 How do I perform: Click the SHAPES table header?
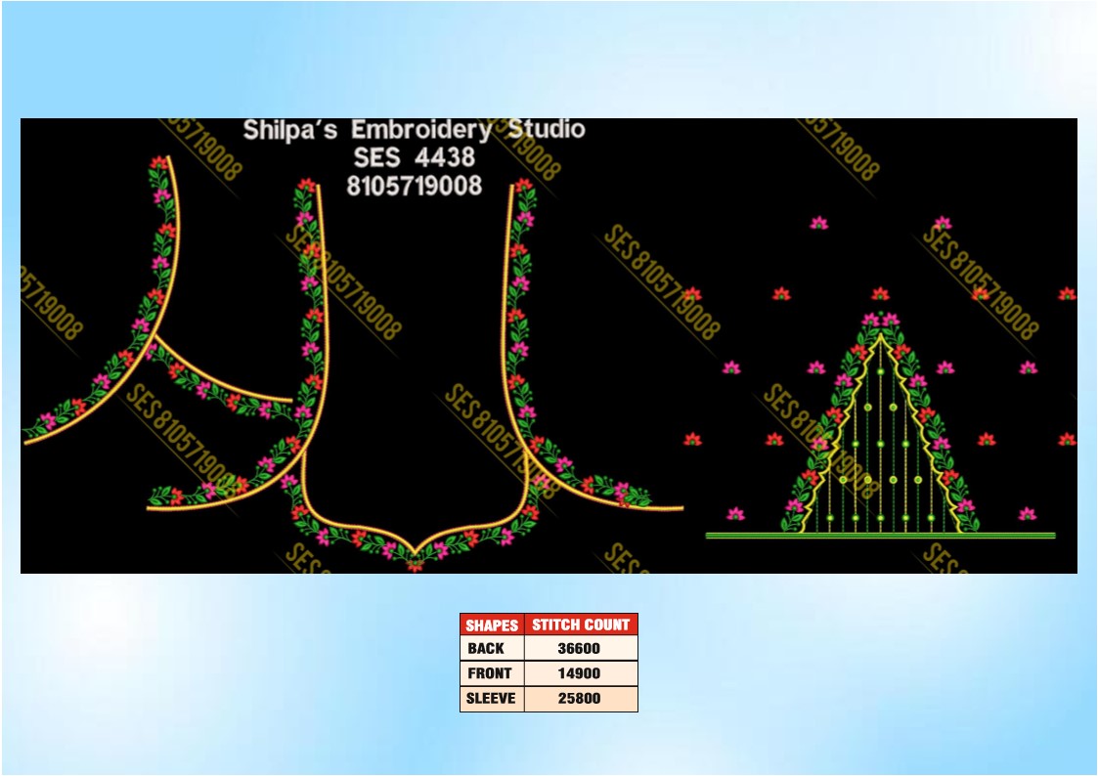coord(492,625)
